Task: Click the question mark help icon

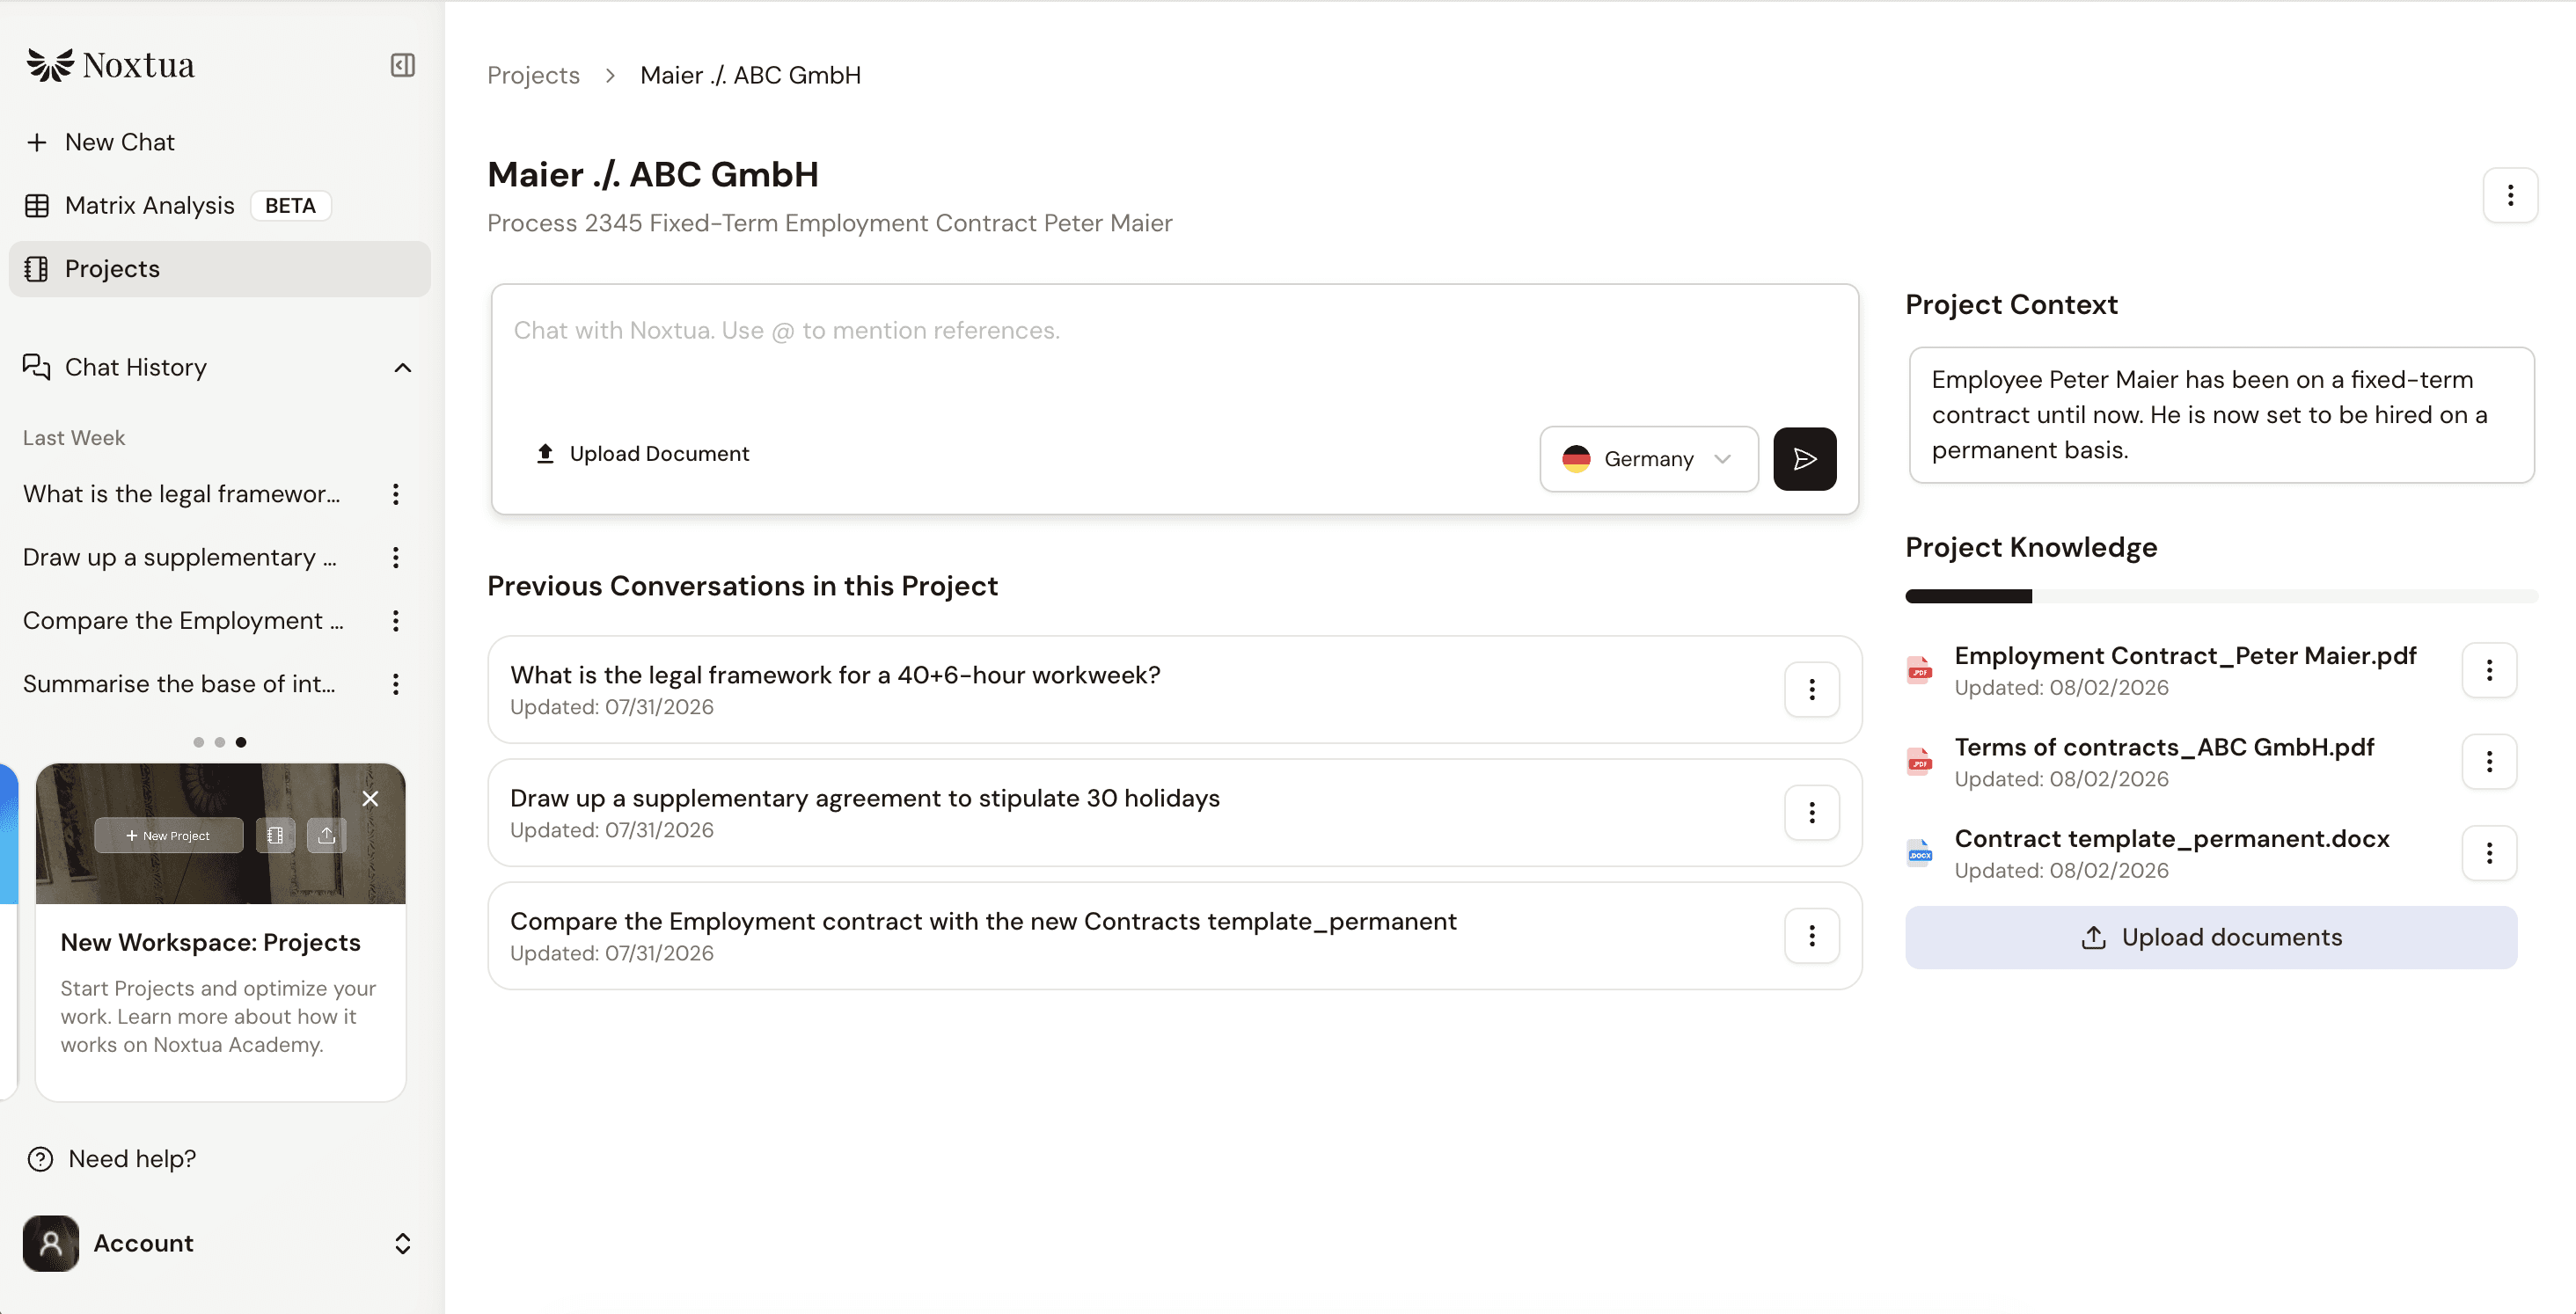Action: pos(40,1159)
